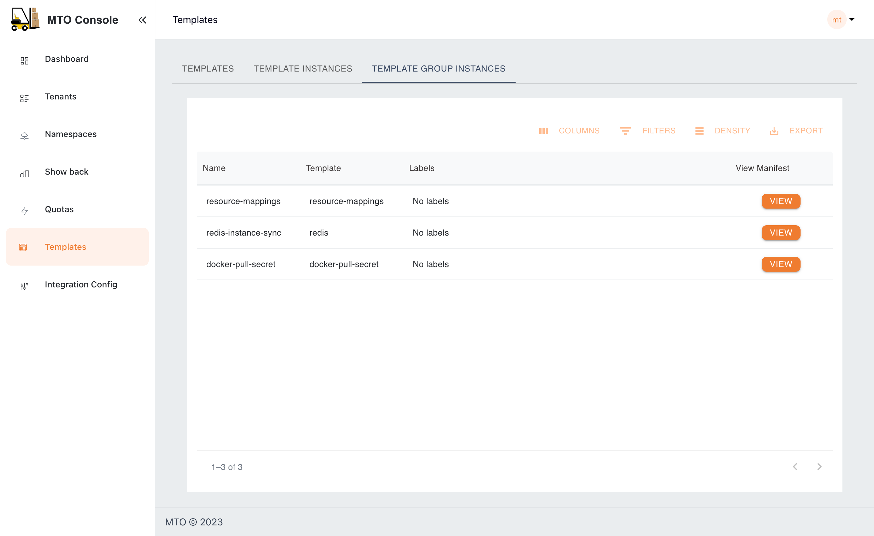
Task: Click the filter lines icon
Action: click(625, 131)
